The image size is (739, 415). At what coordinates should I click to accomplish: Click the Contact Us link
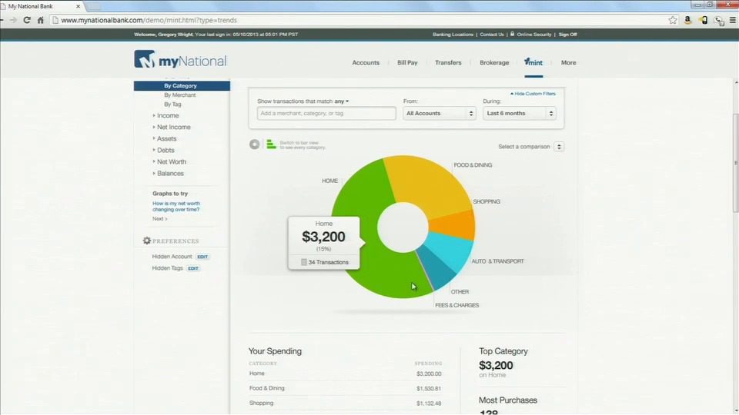(492, 35)
